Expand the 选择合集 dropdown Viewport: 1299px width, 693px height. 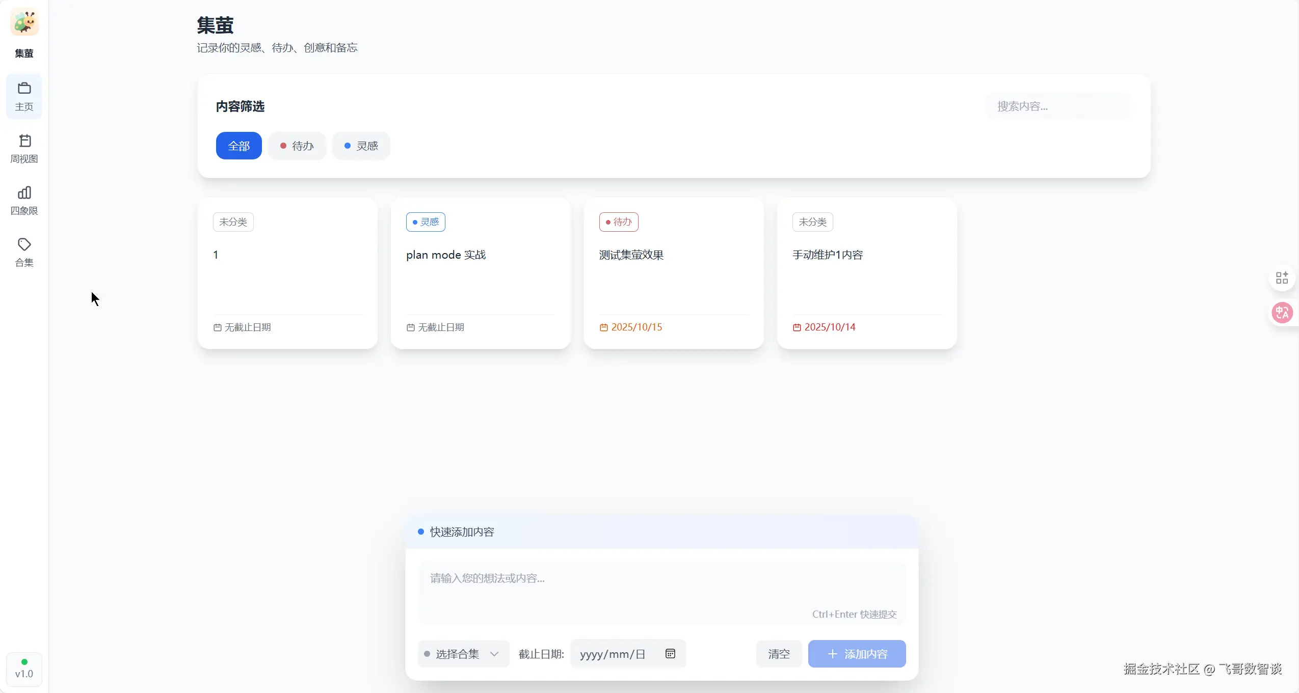pos(457,654)
